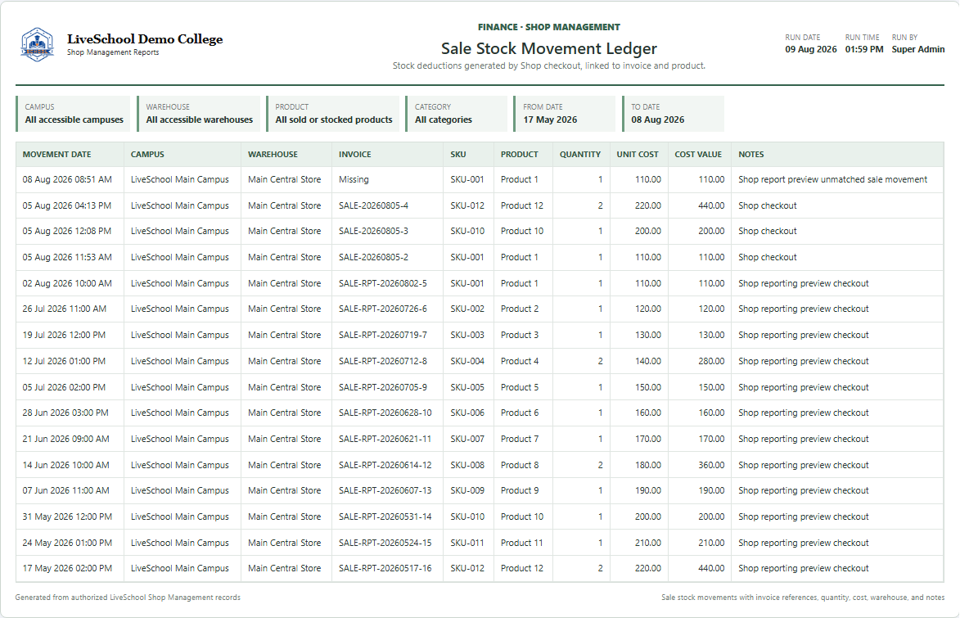
Task: Click Product 7 in the product column
Action: (520, 440)
